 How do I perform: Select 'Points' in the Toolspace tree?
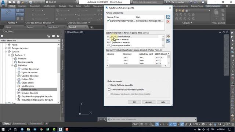(14, 45)
